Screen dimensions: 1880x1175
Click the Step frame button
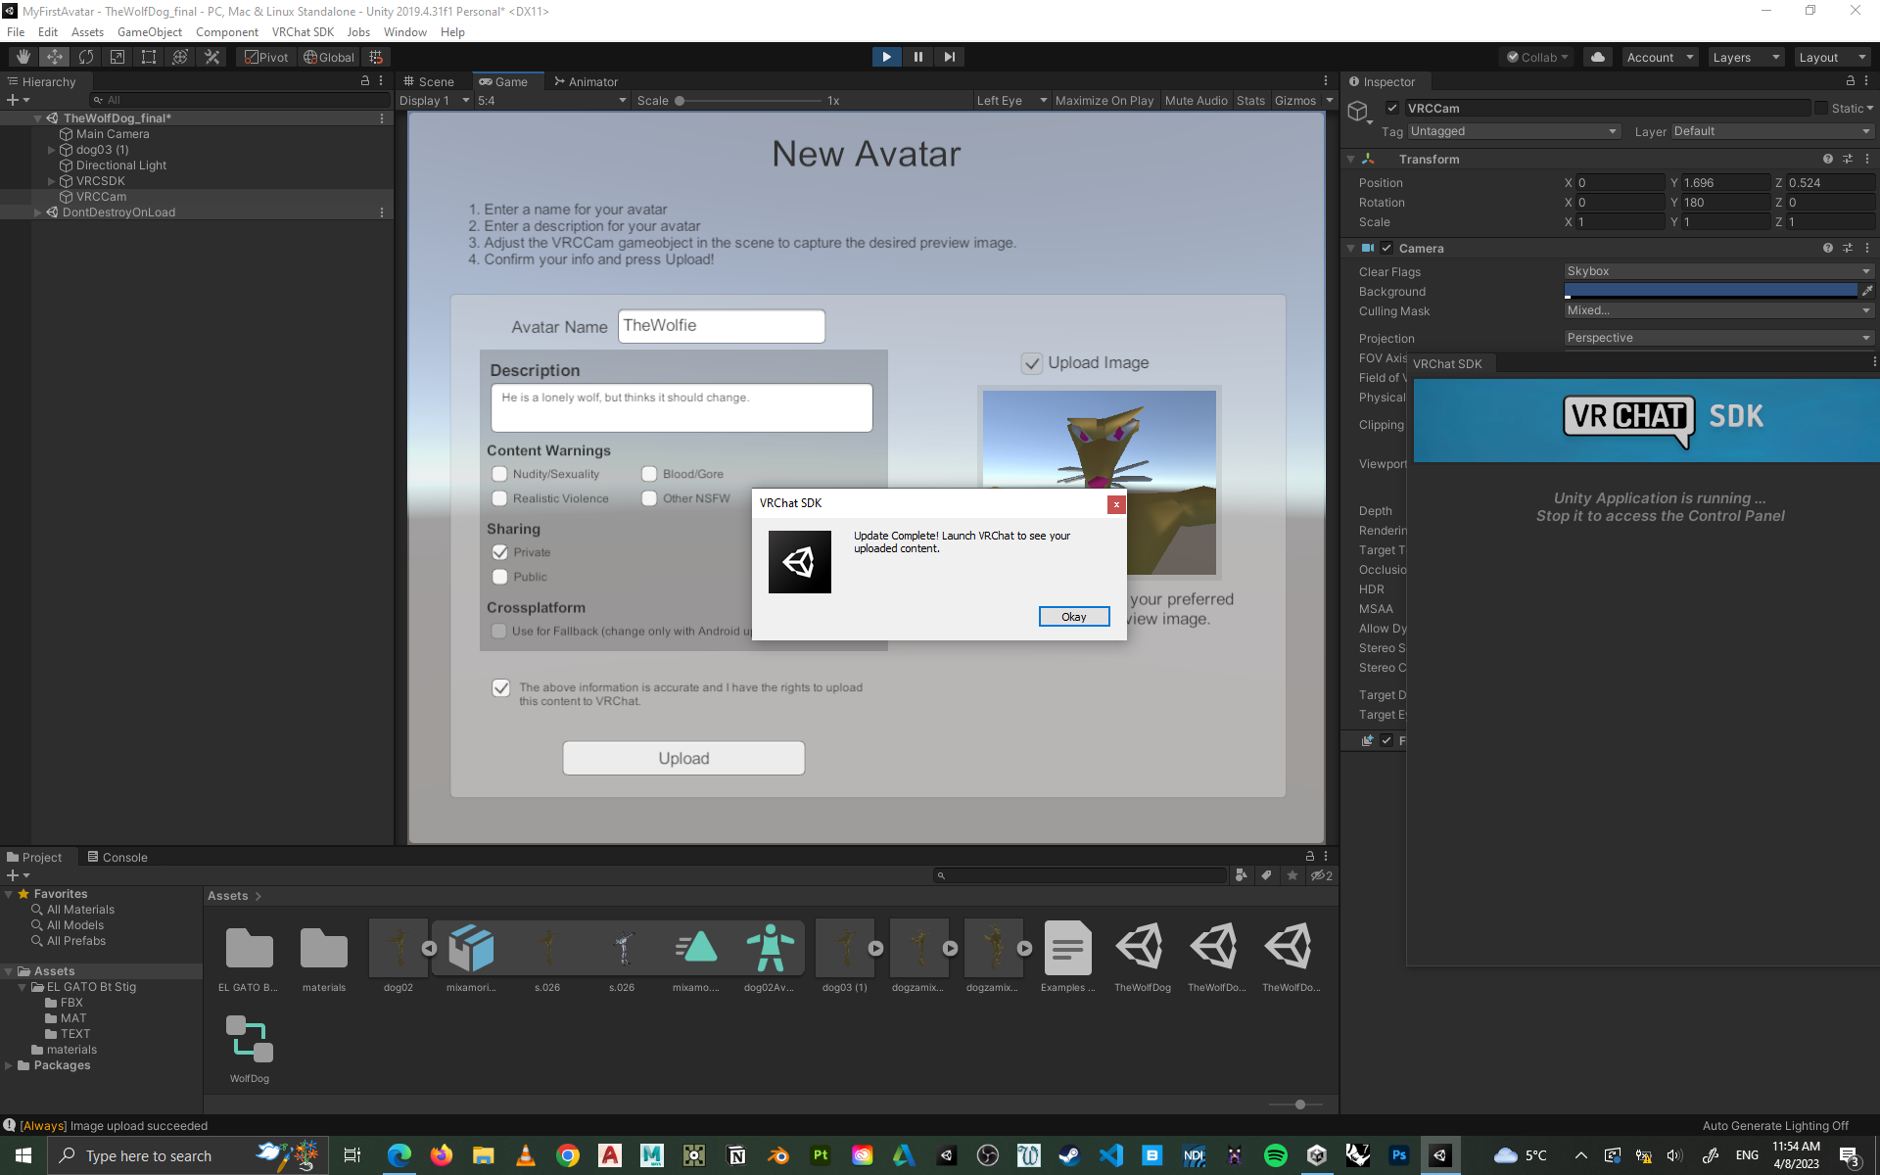[949, 57]
